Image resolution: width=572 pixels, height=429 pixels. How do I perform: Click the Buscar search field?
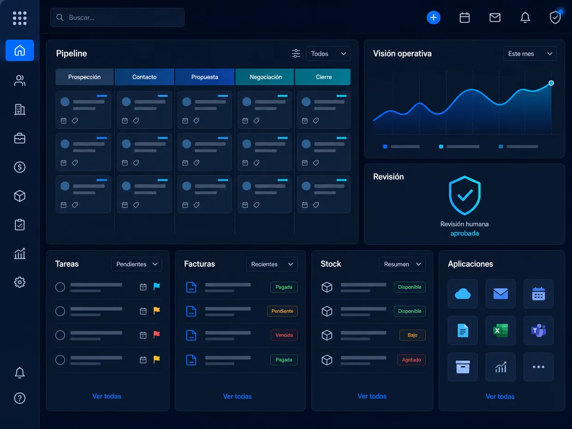(x=117, y=18)
